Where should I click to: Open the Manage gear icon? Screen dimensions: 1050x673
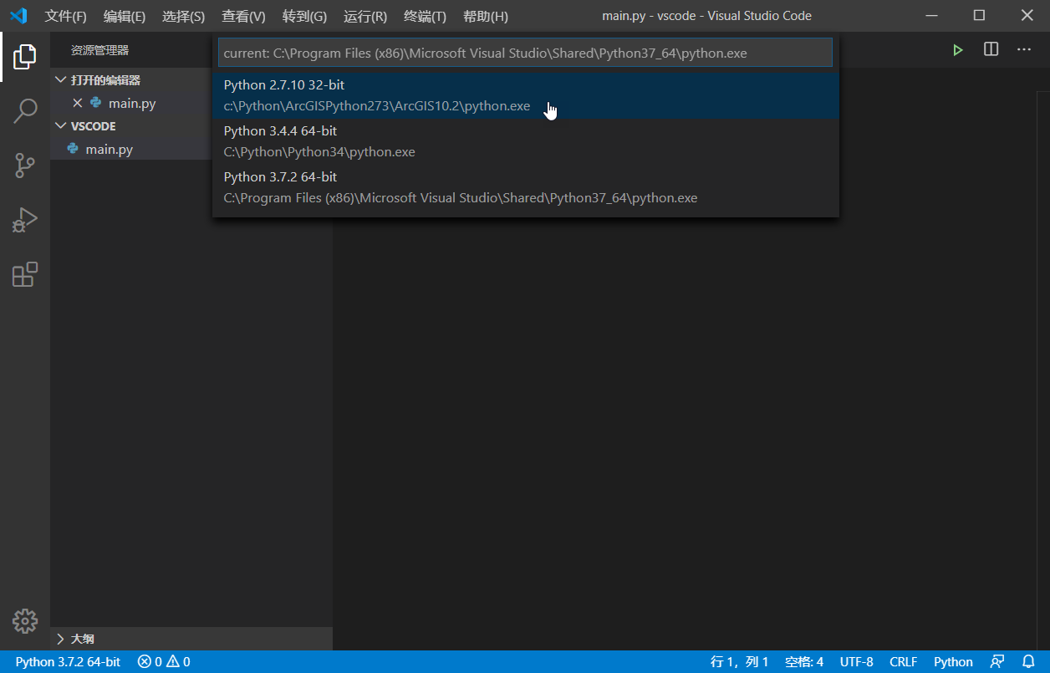(25, 621)
